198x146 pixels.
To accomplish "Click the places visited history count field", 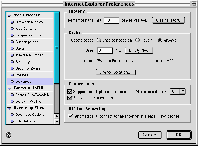I will (x=111, y=20).
